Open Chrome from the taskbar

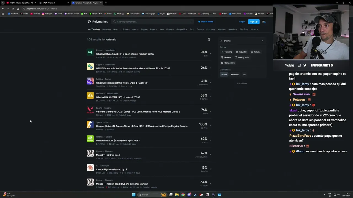(x=183, y=195)
